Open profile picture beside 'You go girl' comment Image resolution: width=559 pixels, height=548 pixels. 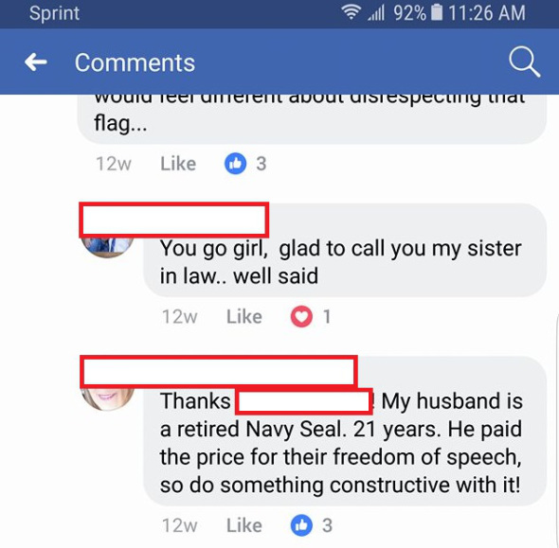[107, 246]
